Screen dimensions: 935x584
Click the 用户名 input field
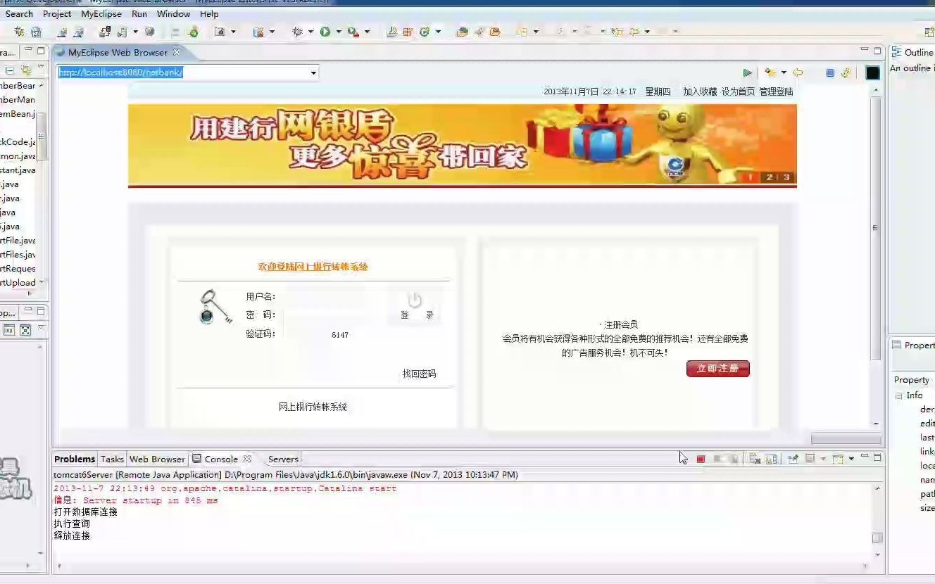325,297
